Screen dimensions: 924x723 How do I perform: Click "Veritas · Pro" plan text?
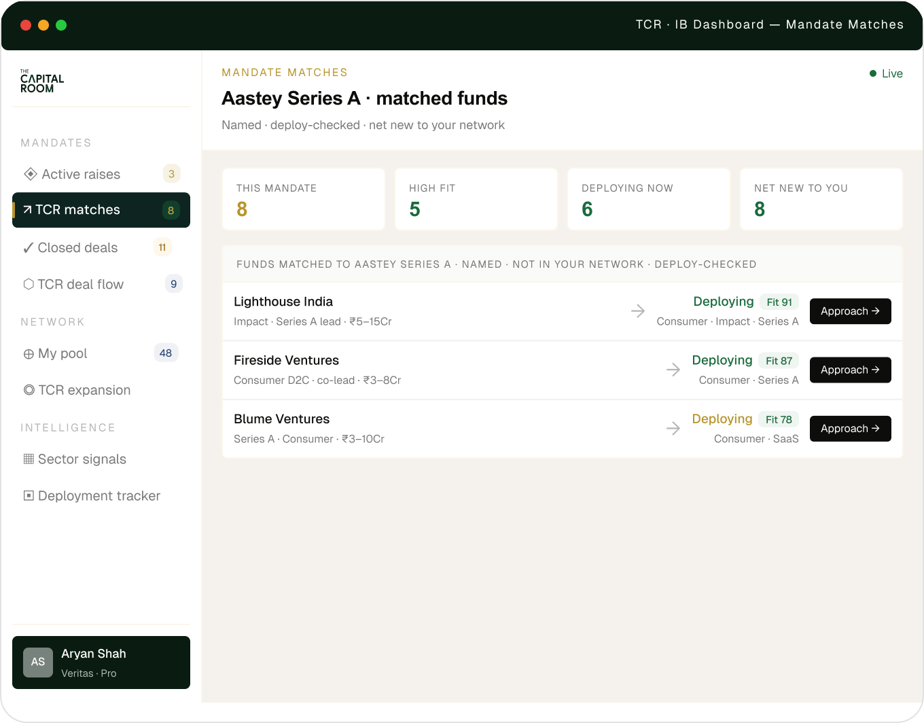tap(89, 673)
